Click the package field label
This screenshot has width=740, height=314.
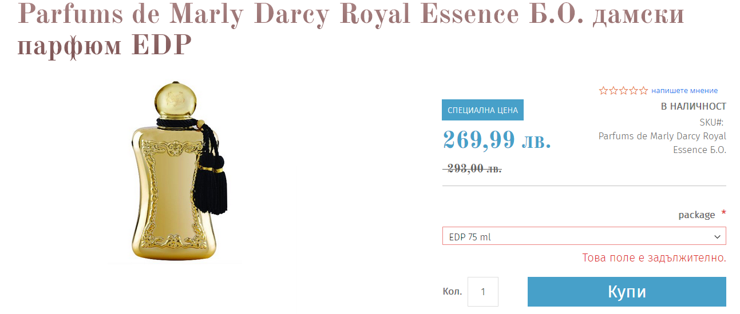point(697,215)
